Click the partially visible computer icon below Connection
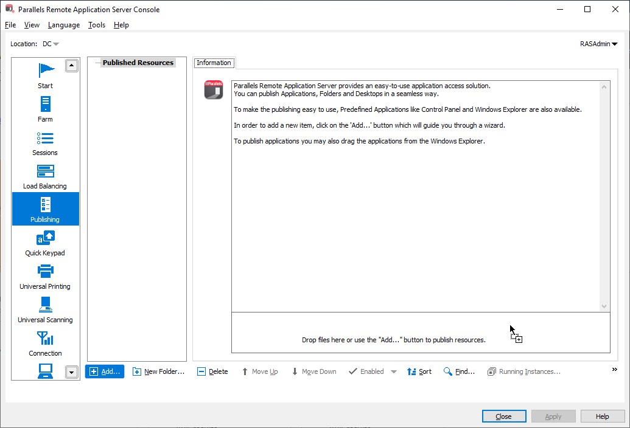Viewport: 630px width, 428px height. point(46,371)
